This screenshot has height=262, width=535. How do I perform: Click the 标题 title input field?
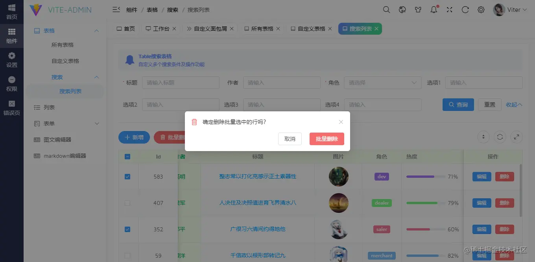point(181,82)
